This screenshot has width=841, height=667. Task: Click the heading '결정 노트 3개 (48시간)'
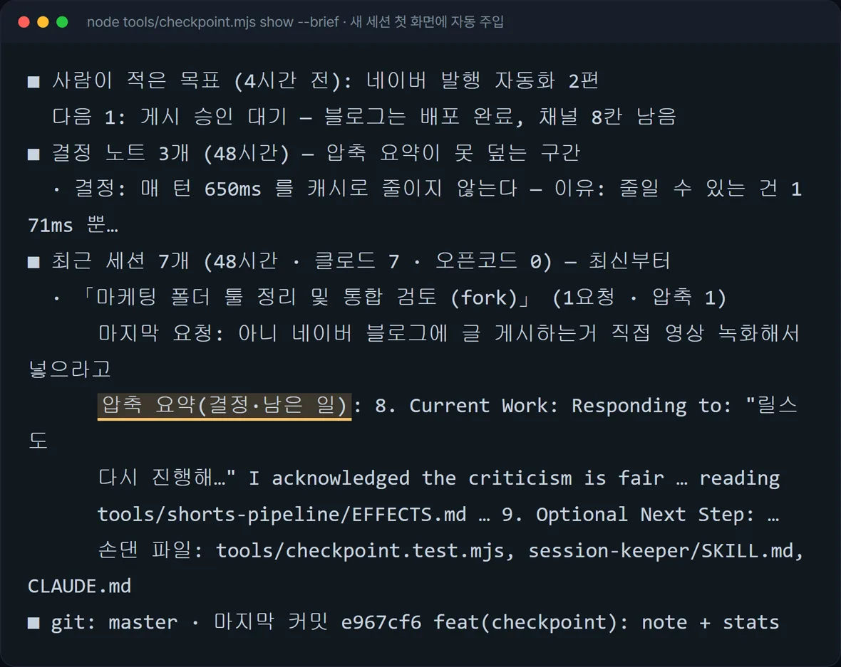pyautogui.click(x=170, y=153)
